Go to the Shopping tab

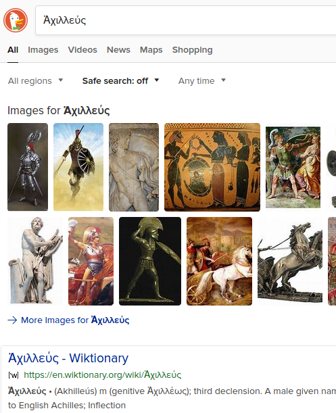coord(193,50)
